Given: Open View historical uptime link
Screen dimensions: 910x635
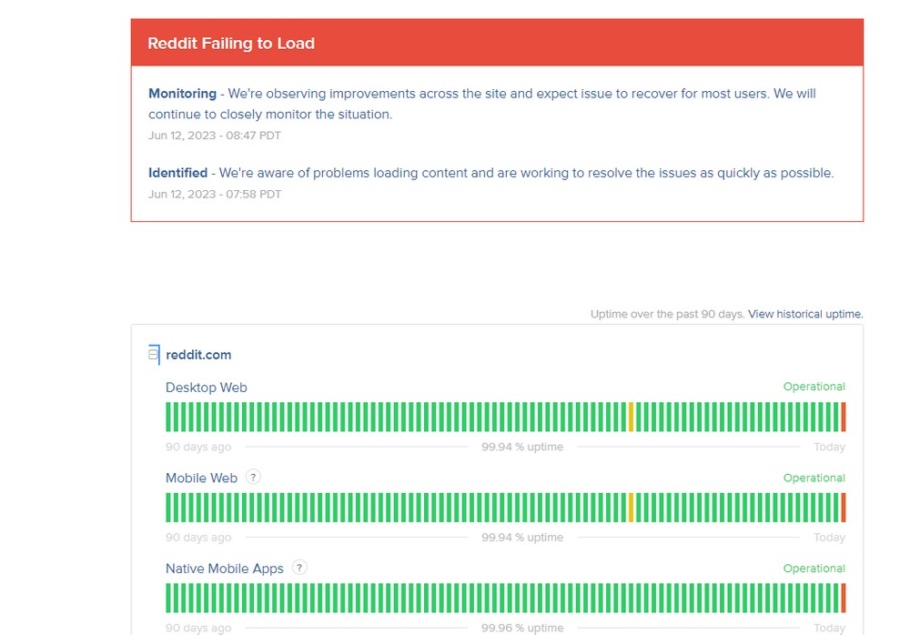Looking at the screenshot, I should pyautogui.click(x=805, y=314).
